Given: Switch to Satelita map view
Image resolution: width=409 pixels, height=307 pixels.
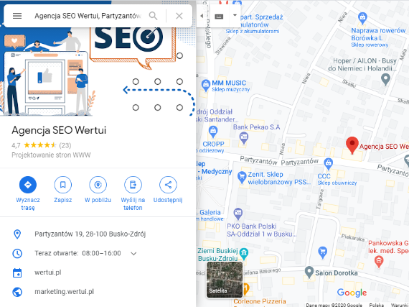Looking at the screenshot, I should tap(225, 280).
